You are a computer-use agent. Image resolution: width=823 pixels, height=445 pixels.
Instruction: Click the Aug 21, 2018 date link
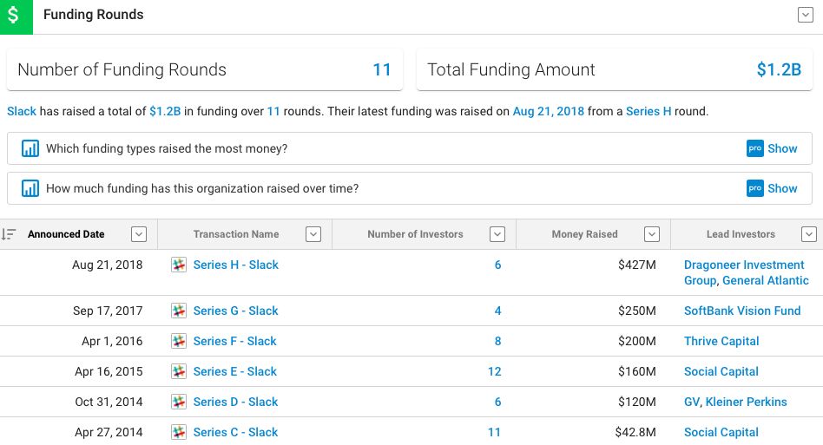pos(548,111)
